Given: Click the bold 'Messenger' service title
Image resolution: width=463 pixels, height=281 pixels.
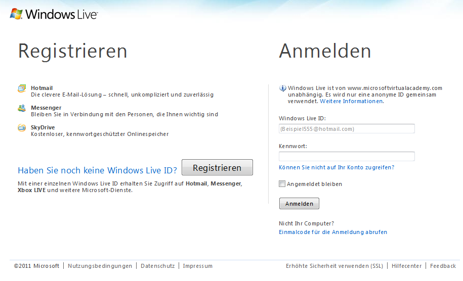Looking at the screenshot, I should pos(46,108).
